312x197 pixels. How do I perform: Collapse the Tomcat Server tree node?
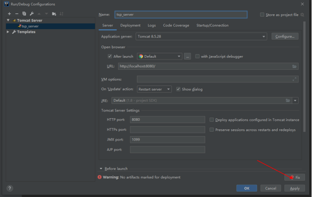click(8, 20)
